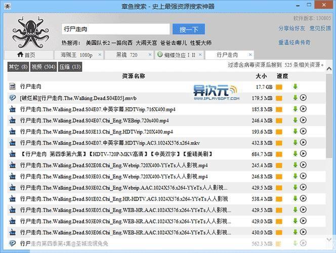The height and width of the screenshot is (253, 336).
Task: Download the 538.4 MB S01E02 result
Action: coord(295,198)
